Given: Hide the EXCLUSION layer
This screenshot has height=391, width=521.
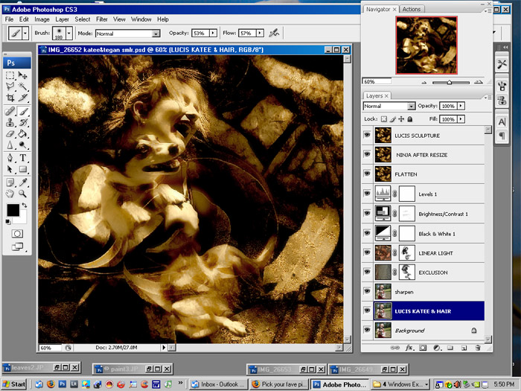Looking at the screenshot, I should point(367,272).
